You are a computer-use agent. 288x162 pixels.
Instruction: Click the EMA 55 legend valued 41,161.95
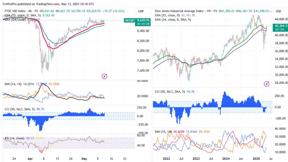tap(175, 15)
